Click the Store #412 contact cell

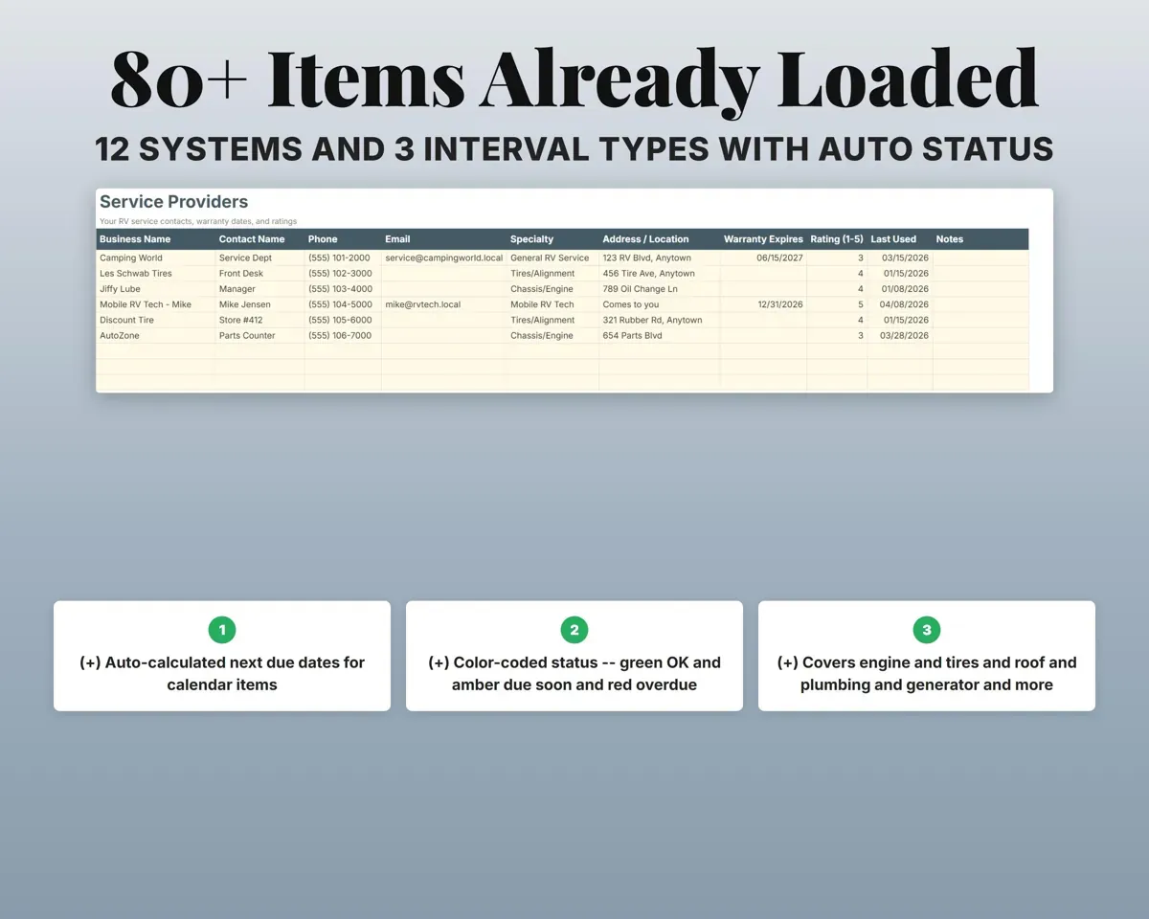[259, 320]
